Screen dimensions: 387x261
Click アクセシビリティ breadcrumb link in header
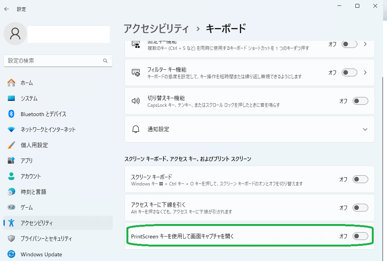[x=156, y=28]
